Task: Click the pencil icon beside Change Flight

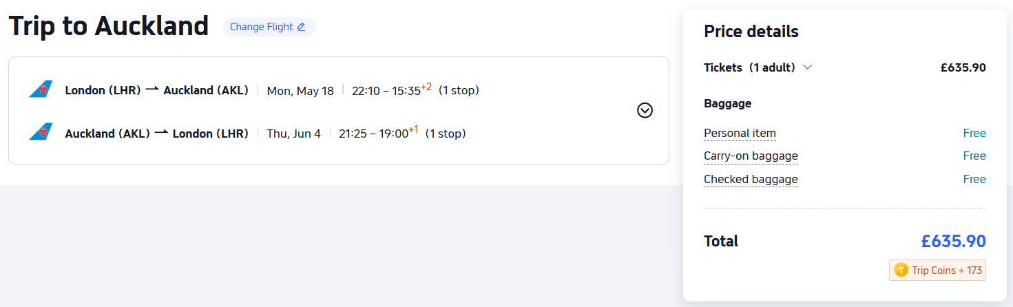Action: tap(301, 27)
